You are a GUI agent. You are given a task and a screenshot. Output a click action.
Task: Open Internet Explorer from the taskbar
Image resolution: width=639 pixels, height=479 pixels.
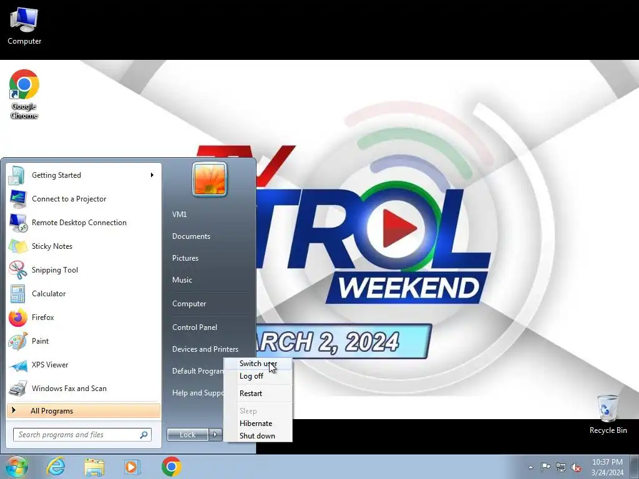click(56, 467)
